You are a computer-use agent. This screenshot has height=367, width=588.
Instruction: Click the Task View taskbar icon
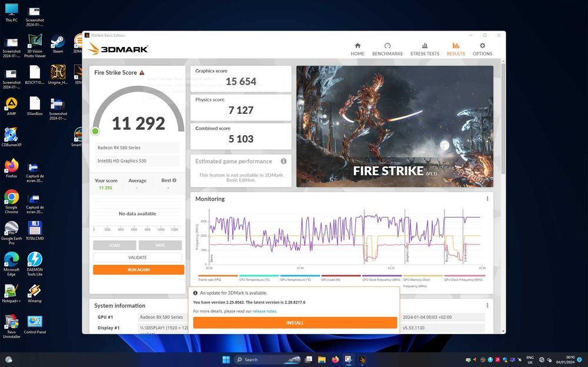308,359
